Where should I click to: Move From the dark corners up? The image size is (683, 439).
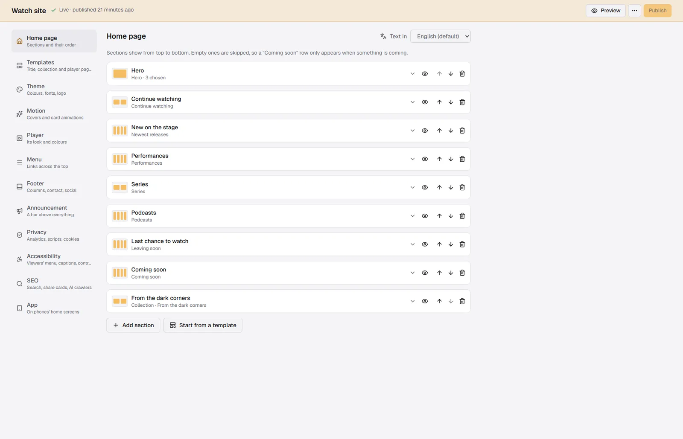439,301
